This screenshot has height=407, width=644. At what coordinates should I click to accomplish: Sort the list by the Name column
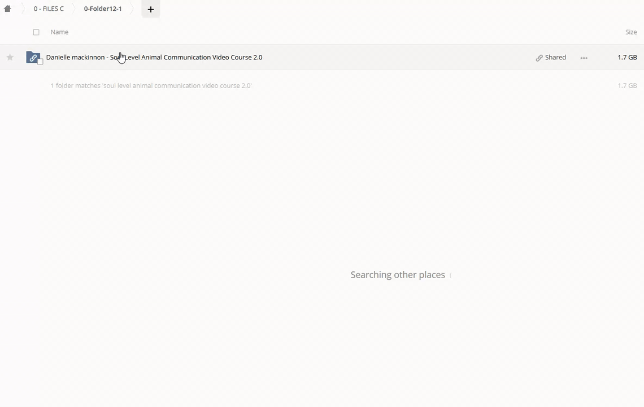click(x=59, y=32)
